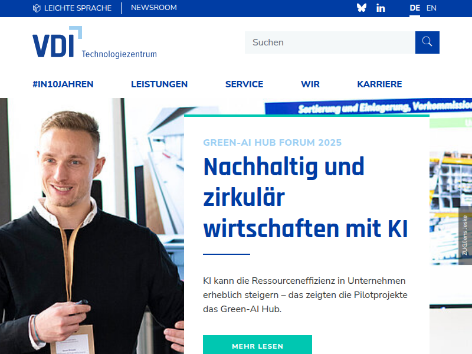The image size is (472, 354).
Task: Click the MEHR LESEN button
Action: click(x=257, y=345)
